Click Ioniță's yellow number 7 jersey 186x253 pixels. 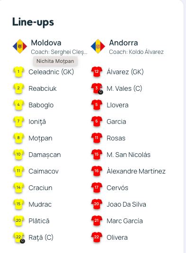pyautogui.click(x=18, y=122)
